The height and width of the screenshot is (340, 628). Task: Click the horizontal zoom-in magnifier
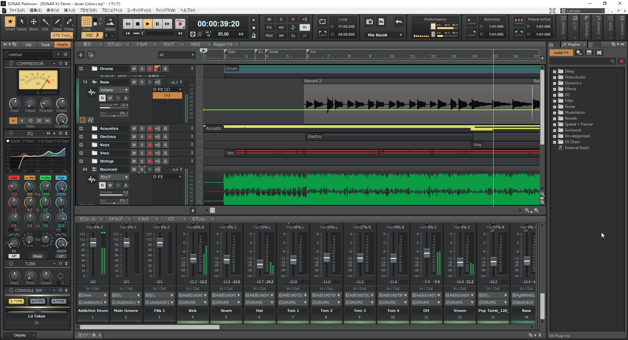click(x=536, y=210)
